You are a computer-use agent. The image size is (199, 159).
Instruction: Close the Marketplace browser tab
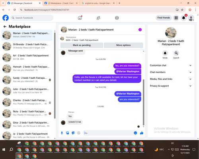pos(77,3)
